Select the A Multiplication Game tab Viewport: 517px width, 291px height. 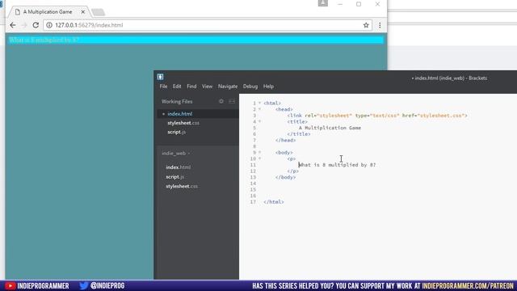pos(48,12)
